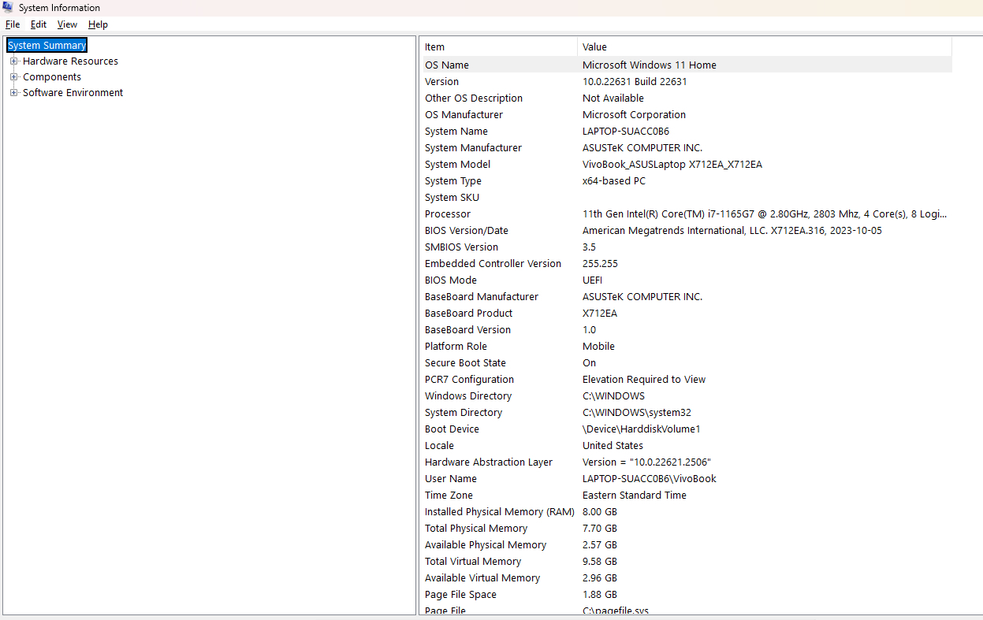This screenshot has width=983, height=620.
Task: Select the Version row label
Action: [441, 82]
